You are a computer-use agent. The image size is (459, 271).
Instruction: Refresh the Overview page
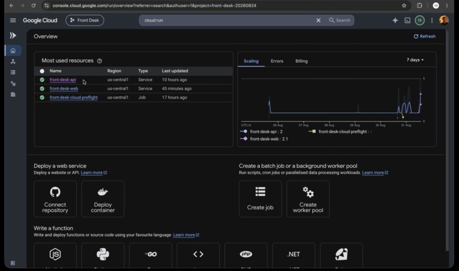pyautogui.click(x=424, y=36)
